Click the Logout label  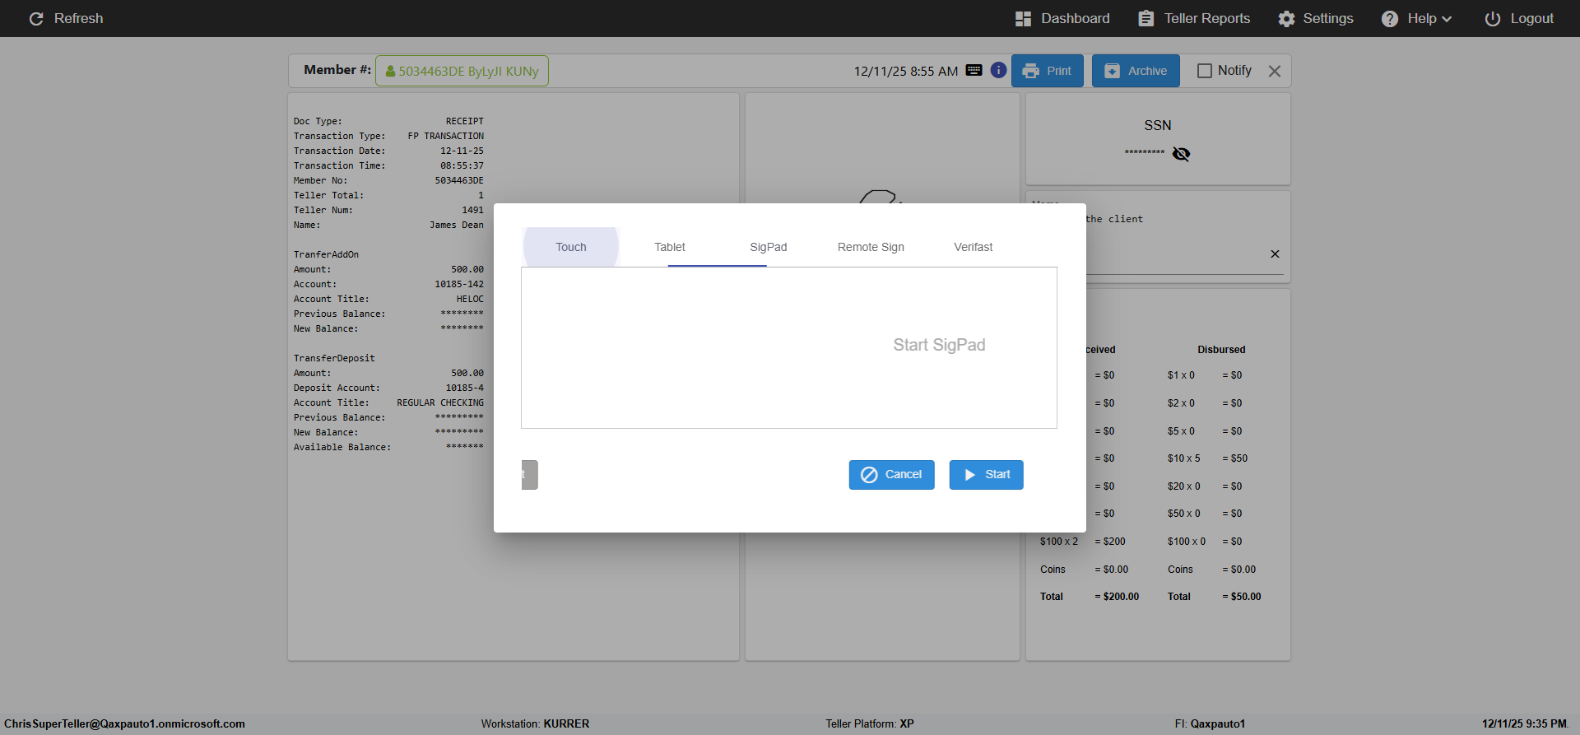(1531, 18)
